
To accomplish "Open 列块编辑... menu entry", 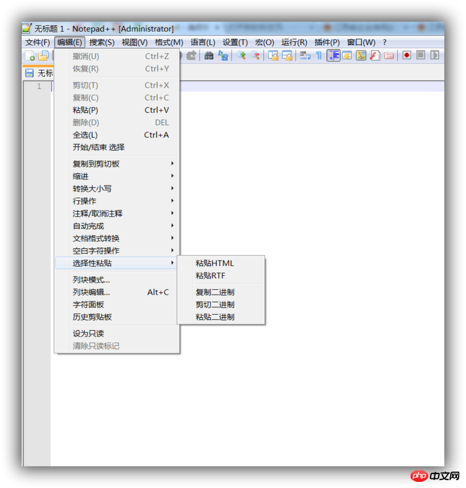I will (117, 292).
